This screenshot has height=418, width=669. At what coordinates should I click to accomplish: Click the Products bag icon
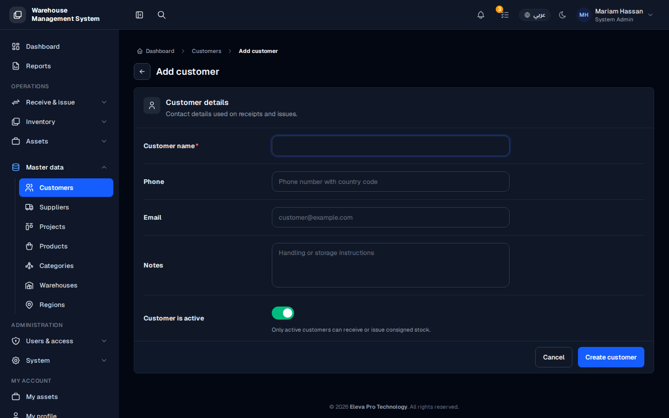tap(29, 246)
